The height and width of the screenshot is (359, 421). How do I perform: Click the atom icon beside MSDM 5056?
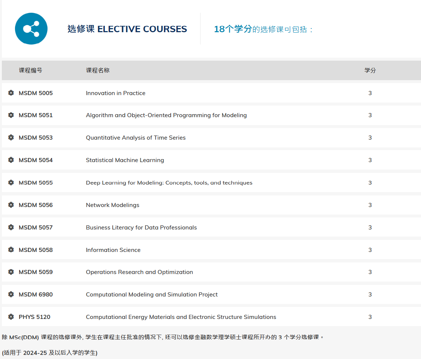[x=11, y=205]
